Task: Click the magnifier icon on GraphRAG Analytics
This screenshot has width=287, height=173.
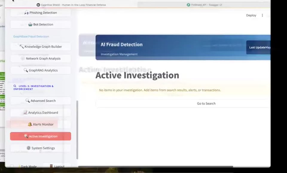Action: click(x=26, y=70)
